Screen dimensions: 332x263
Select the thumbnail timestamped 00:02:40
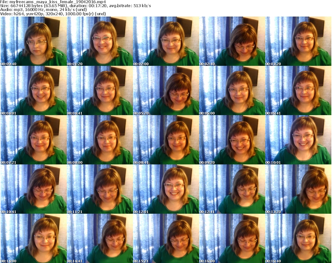232,41
